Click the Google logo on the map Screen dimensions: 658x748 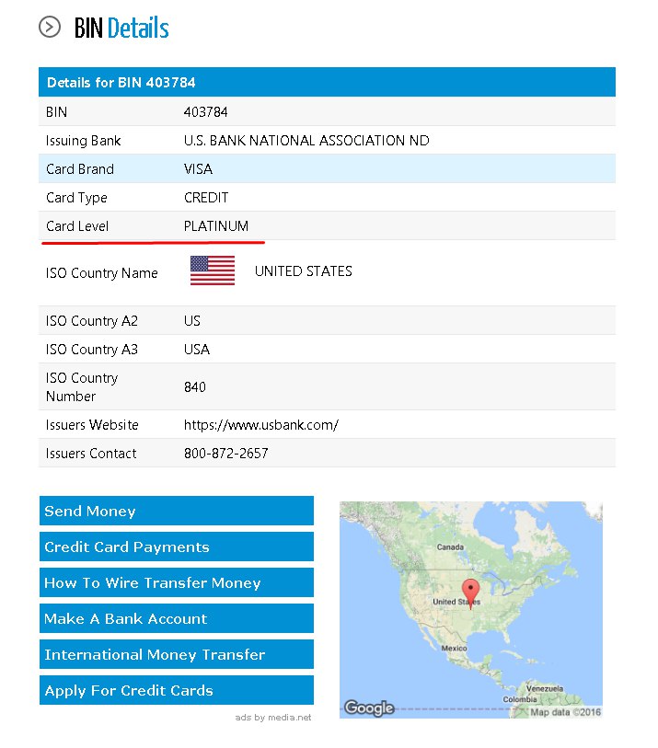click(x=369, y=708)
